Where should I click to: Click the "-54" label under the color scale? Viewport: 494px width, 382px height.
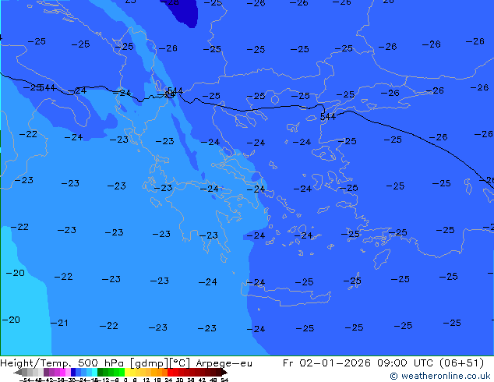(26, 380)
